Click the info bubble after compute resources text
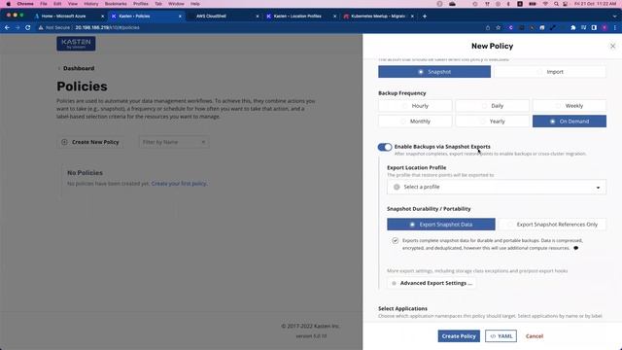Screen dimensions: 622x350 point(575,248)
